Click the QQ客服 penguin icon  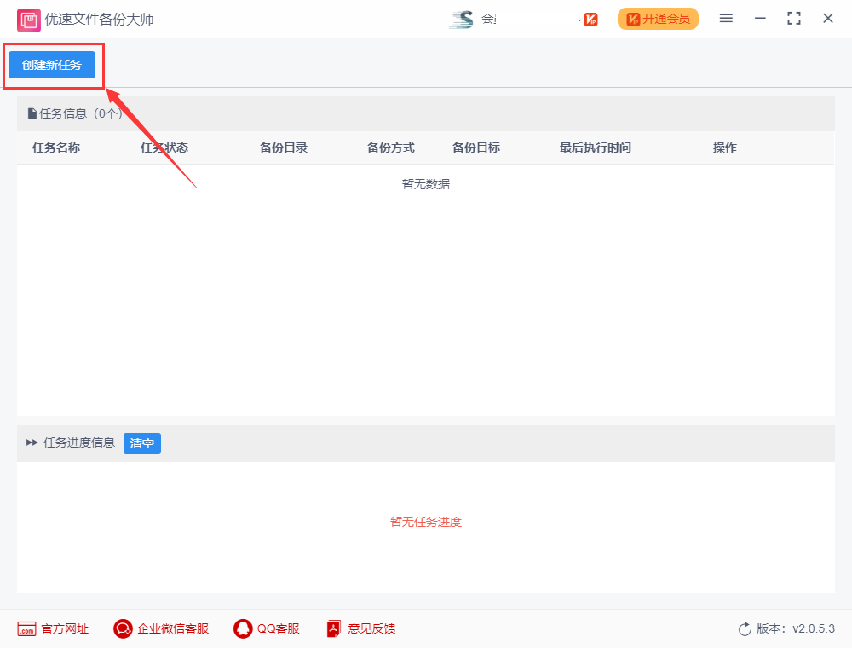(x=241, y=628)
